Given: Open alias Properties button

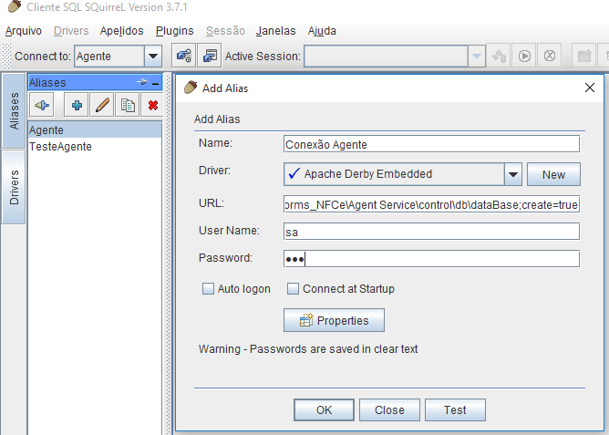Looking at the screenshot, I should click(x=334, y=320).
